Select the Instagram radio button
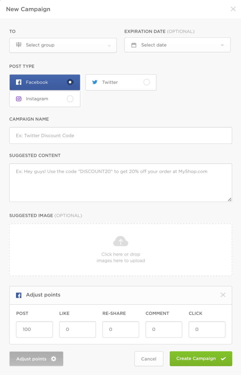The width and height of the screenshot is (241, 375). coord(70,99)
